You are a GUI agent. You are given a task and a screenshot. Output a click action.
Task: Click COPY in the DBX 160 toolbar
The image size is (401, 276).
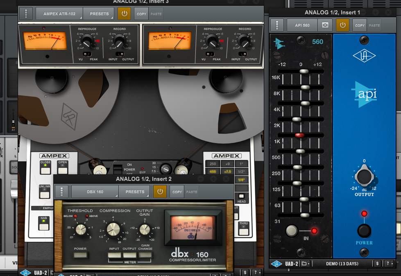pos(177,192)
